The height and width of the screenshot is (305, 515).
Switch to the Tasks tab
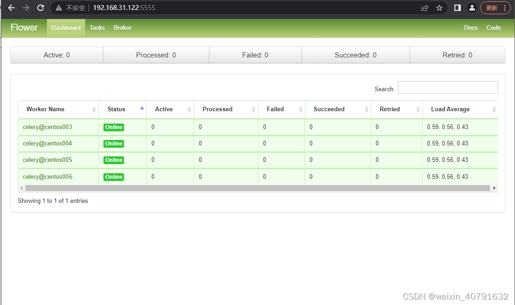(x=97, y=28)
